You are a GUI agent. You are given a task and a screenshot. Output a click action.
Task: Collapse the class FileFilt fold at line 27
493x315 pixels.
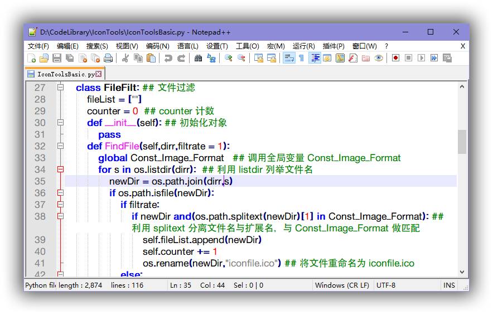(61, 88)
